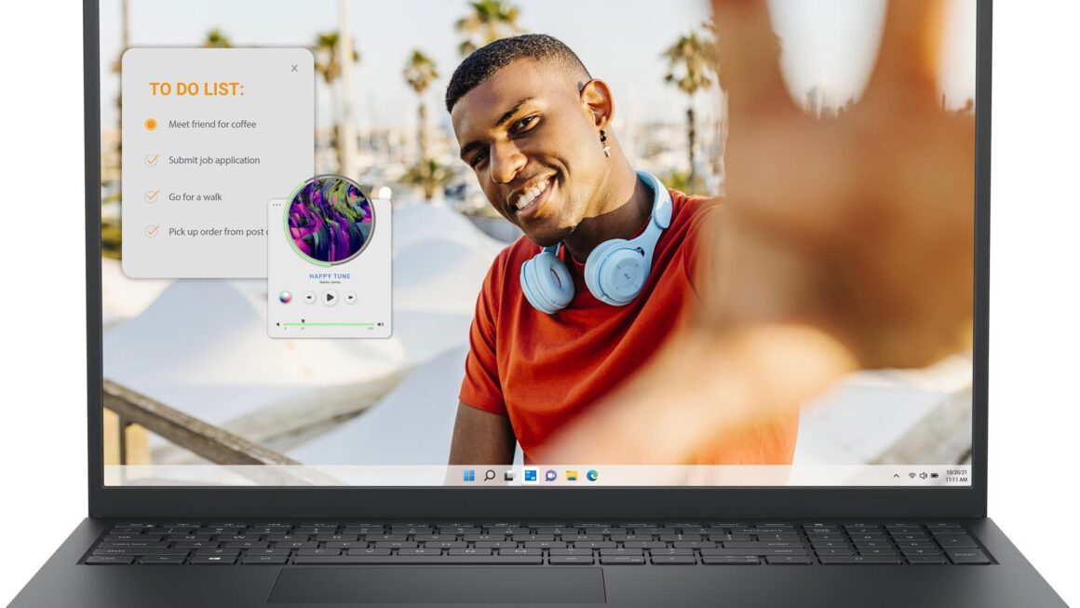
Task: Toggle the 'Go for a walk' checkbox
Action: (152, 196)
